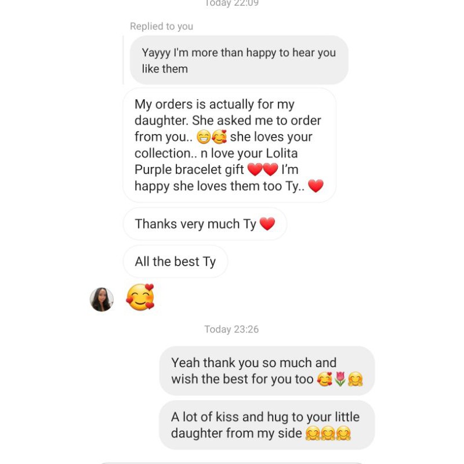Click the red heart after "Thanks very much Ty"

[267, 224]
